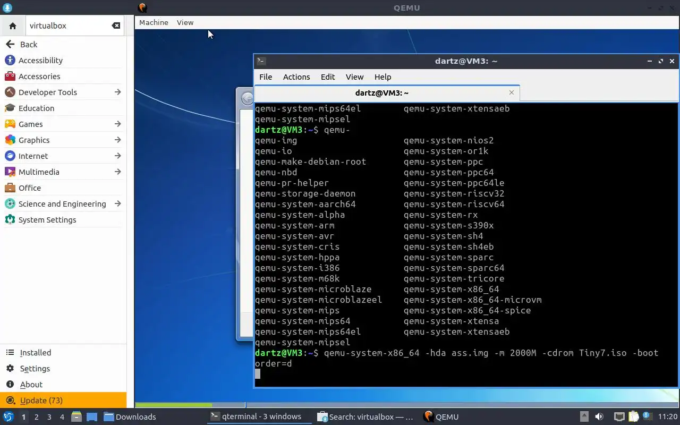Click the Graphics category icon
Viewport: 680px width, 425px height.
10,140
